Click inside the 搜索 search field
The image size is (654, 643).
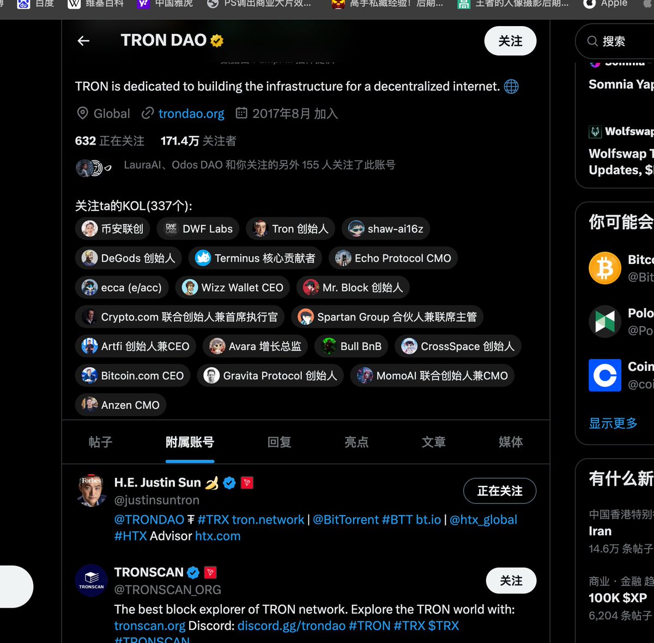pyautogui.click(x=615, y=41)
